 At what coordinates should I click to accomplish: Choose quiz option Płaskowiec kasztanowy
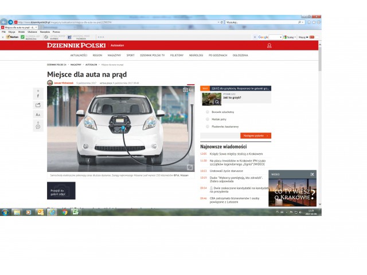tap(207, 127)
